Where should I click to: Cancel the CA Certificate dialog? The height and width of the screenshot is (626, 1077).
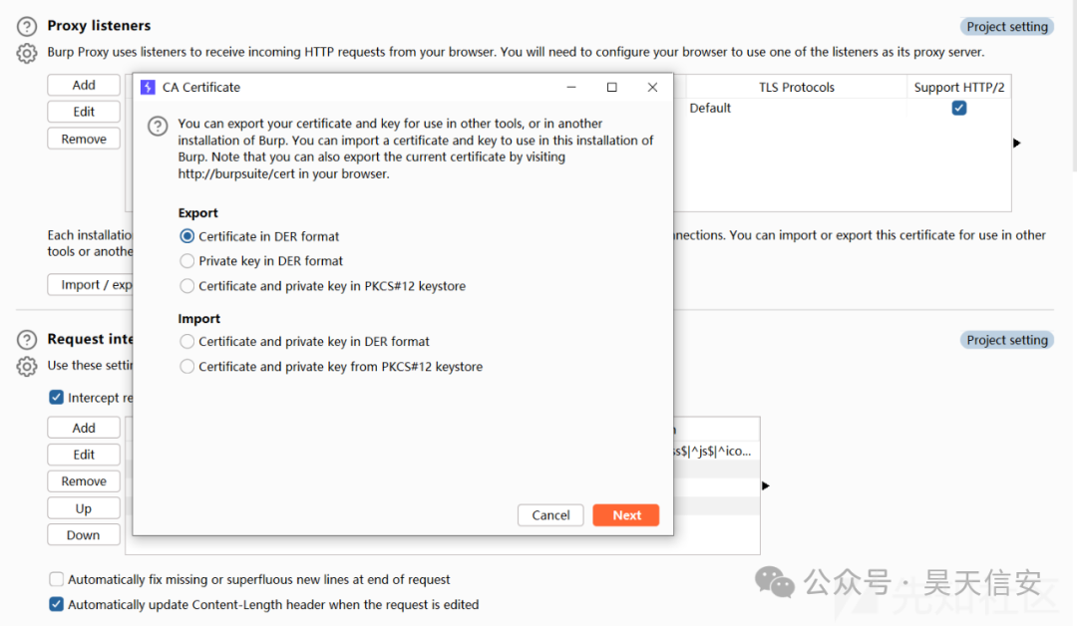point(550,515)
